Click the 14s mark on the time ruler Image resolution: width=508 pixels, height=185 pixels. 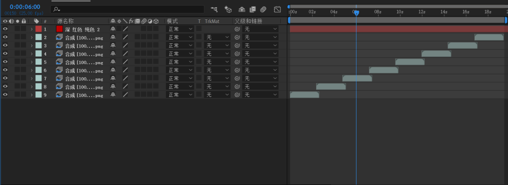[x=444, y=12]
